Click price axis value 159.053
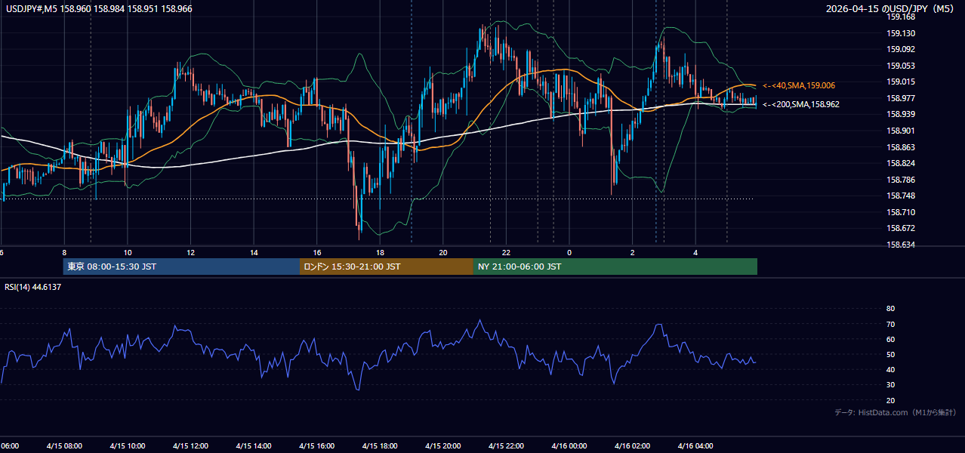The width and height of the screenshot is (965, 453). [901, 66]
